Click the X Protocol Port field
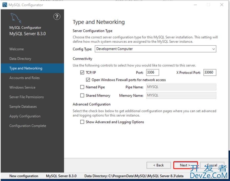Viewport: 230px width, 181px height. coord(210,73)
